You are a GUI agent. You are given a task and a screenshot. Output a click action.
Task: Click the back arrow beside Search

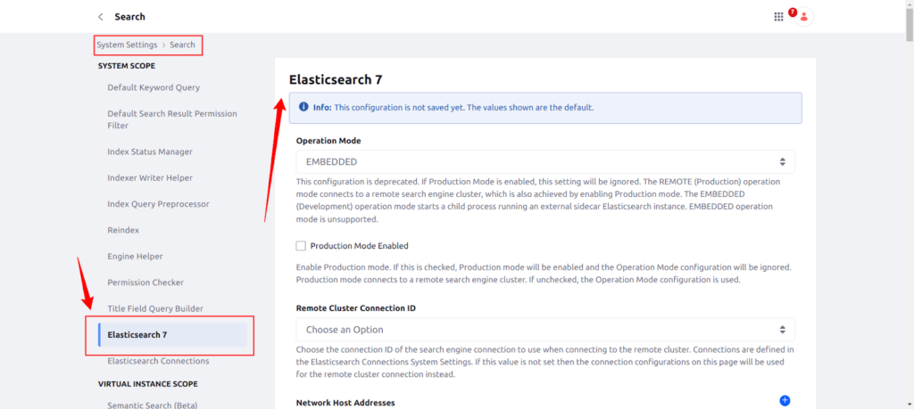click(x=100, y=17)
